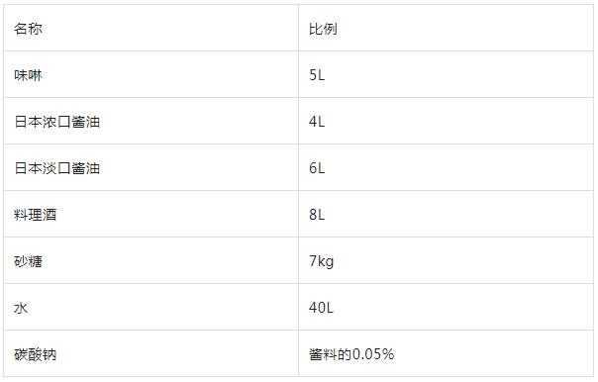
Task: Click the 砂糖 row's 7kg text
Action: tap(321, 261)
